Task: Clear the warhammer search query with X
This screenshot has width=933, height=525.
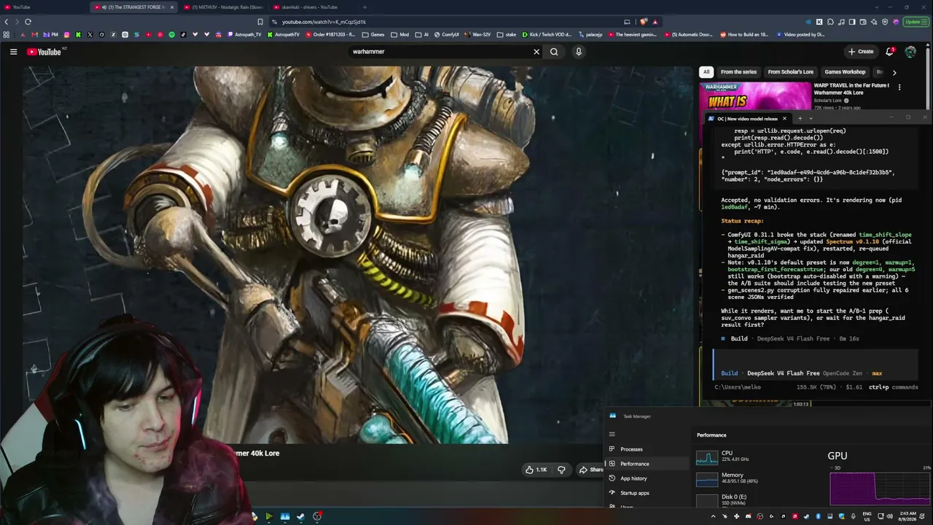Action: click(x=536, y=52)
